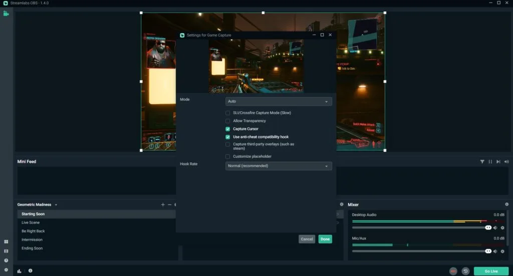The image size is (513, 276).
Task: Select the Live Scene entry
Action: pos(31,222)
